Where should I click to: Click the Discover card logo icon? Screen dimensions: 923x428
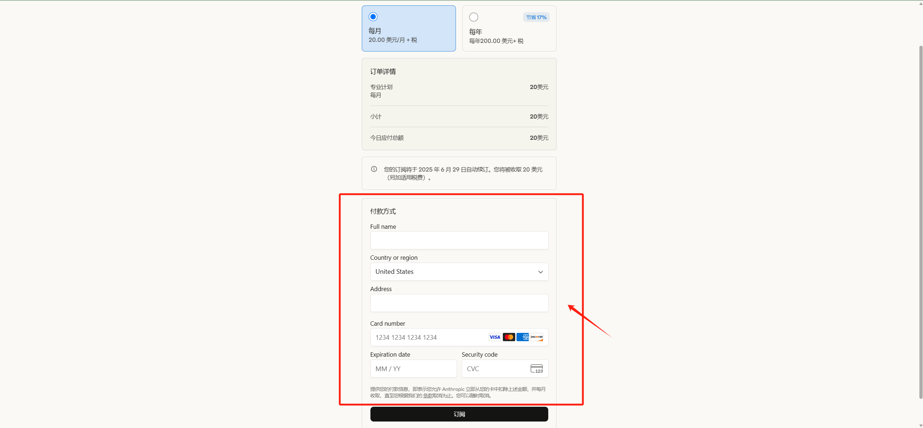[537, 337]
